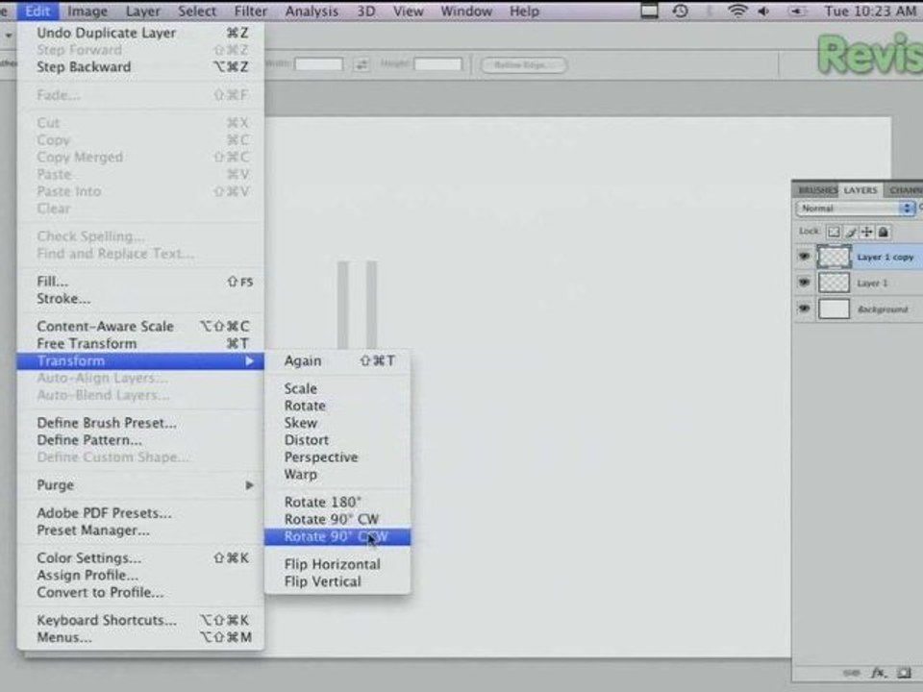Toggle lock position move icon
This screenshot has height=692, width=923.
click(866, 232)
